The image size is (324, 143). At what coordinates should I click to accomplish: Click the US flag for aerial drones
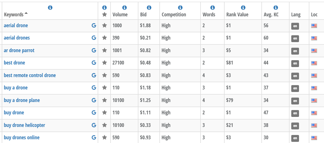314,38
